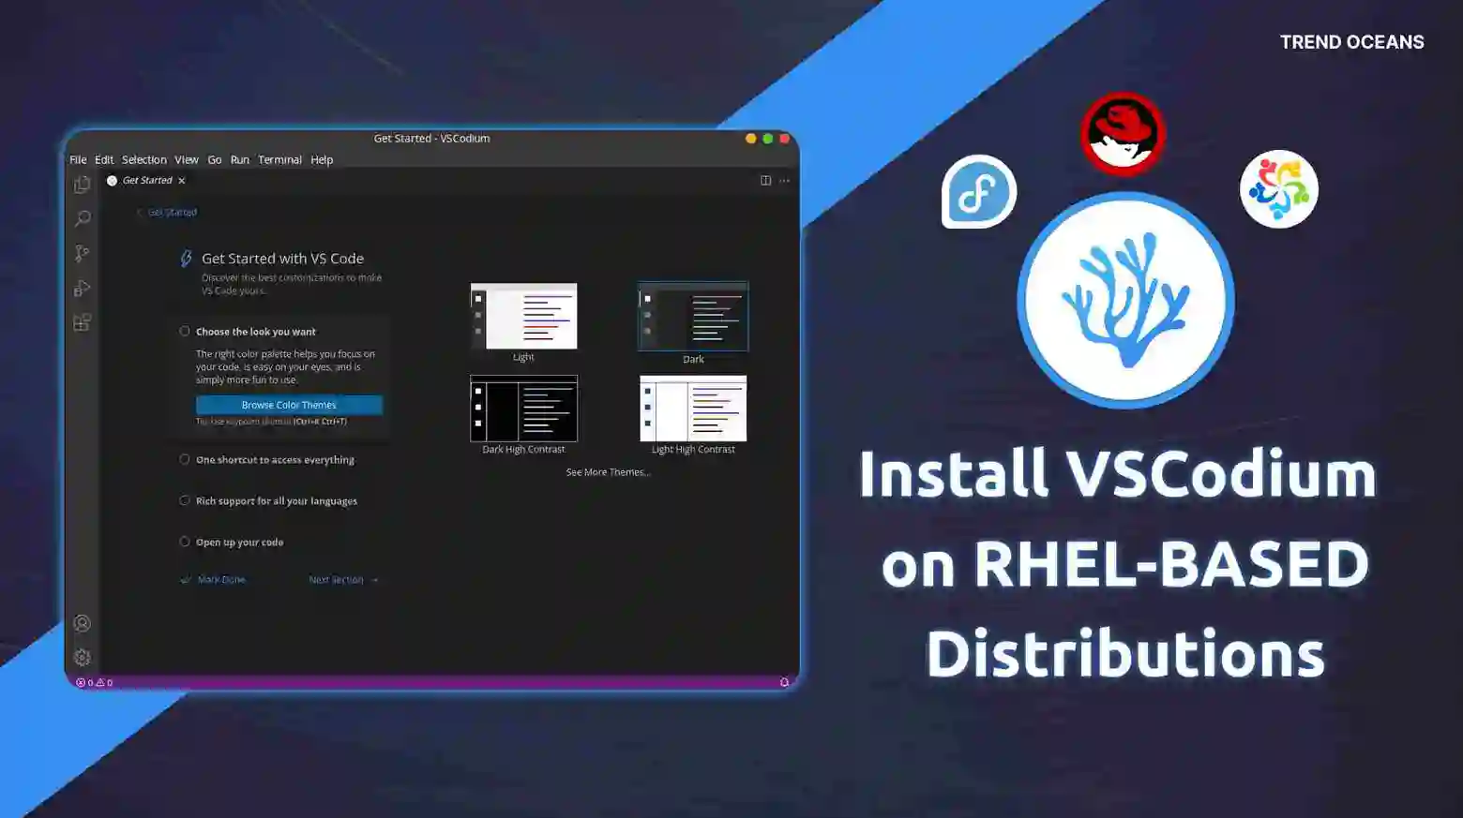The height and width of the screenshot is (818, 1463).
Task: Open the Manage settings gear icon
Action: point(82,657)
